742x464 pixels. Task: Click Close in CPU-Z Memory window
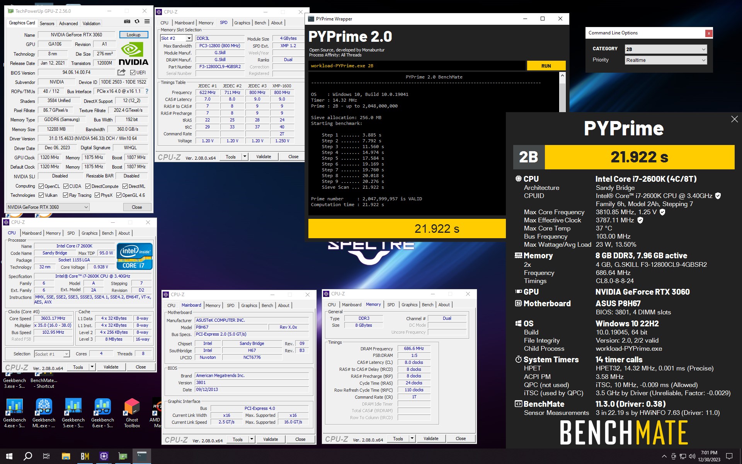click(461, 438)
